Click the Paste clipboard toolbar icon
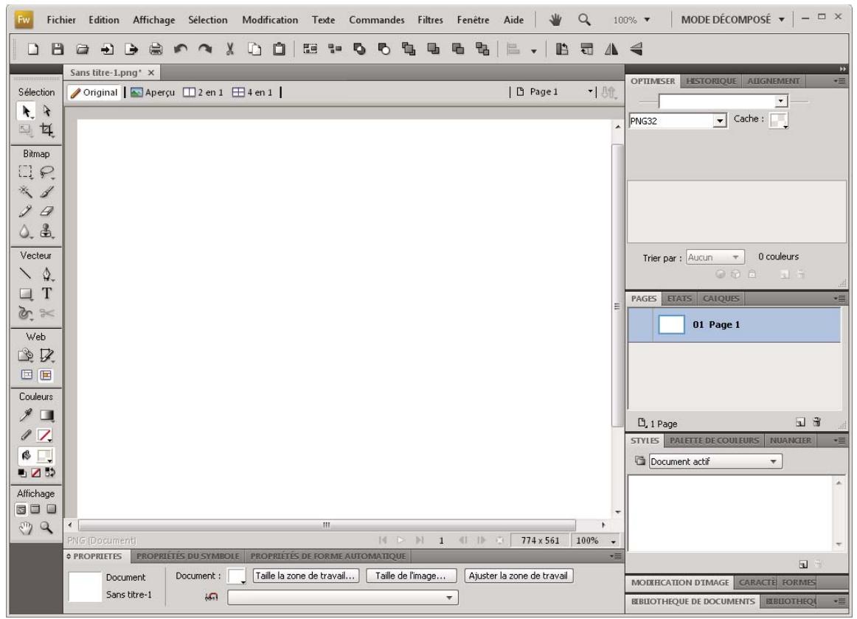This screenshot has height=619, width=857. coord(279,49)
